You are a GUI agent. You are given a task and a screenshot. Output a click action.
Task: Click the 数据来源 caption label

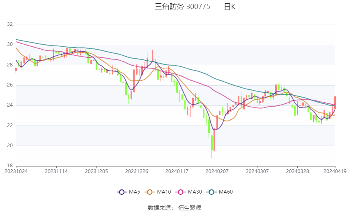pos(158,208)
